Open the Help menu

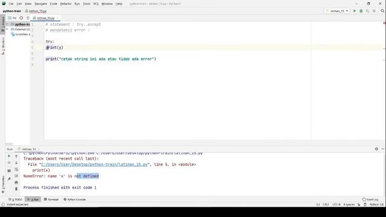(x=119, y=4)
